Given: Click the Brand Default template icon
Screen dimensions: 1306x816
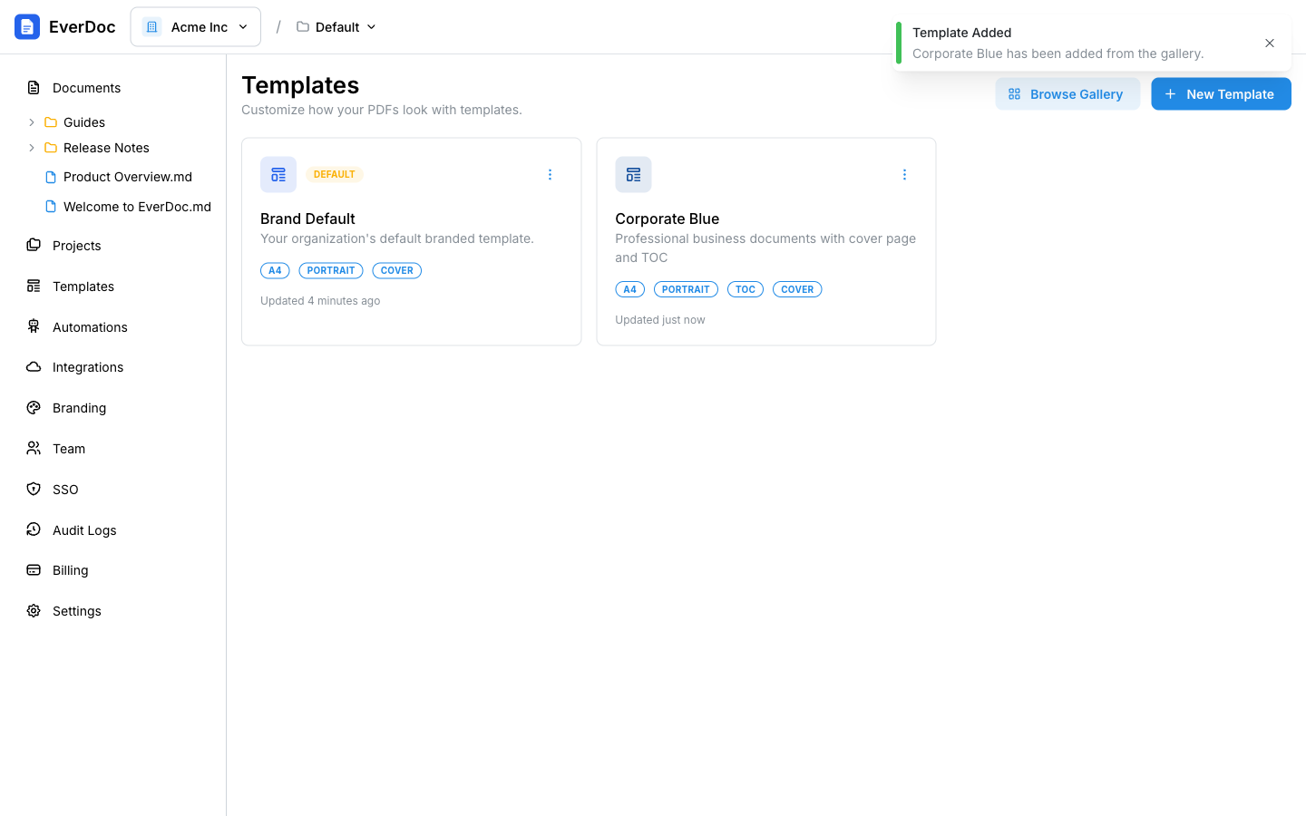Looking at the screenshot, I should click(278, 175).
